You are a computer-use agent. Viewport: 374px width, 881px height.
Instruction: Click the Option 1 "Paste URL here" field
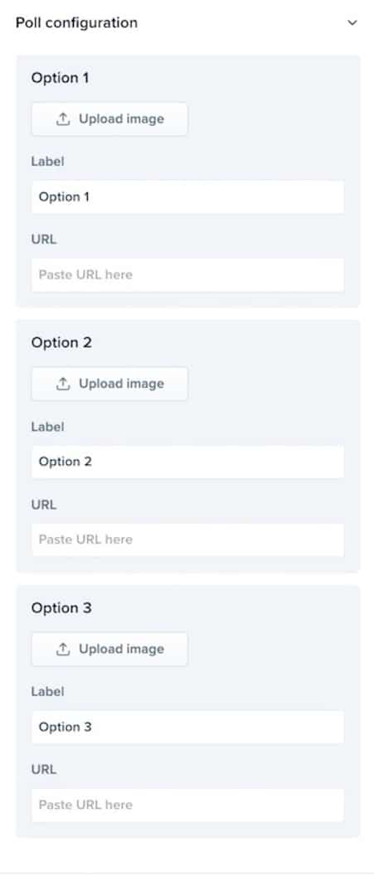click(x=187, y=275)
